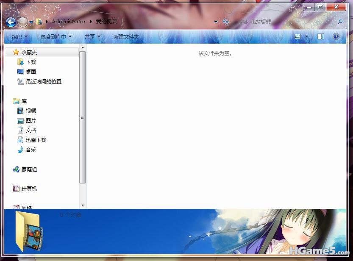The image size is (353, 261).
Task: Expand the arrow before 我的视频 breadcrumb
Action: click(x=91, y=22)
